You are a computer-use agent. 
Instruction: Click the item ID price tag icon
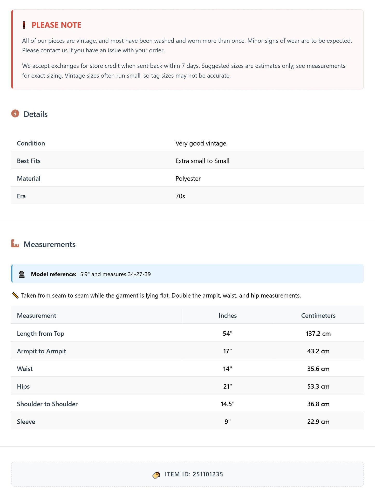tap(156, 475)
